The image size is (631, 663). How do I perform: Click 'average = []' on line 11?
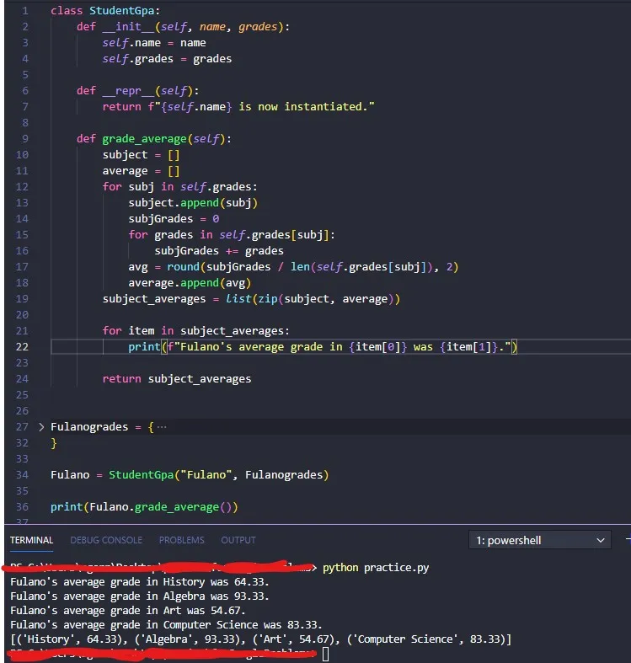pos(142,171)
